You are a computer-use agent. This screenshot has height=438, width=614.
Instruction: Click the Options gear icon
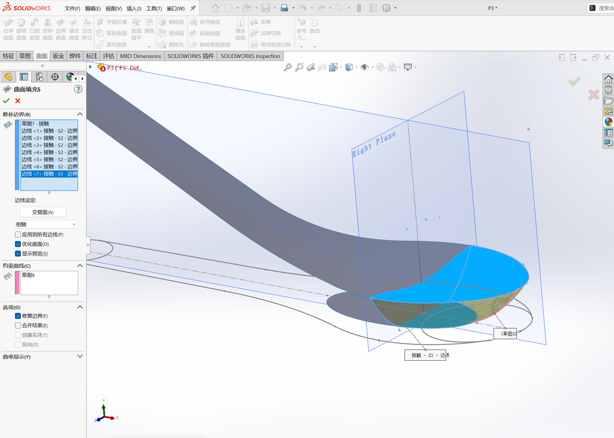point(386,8)
